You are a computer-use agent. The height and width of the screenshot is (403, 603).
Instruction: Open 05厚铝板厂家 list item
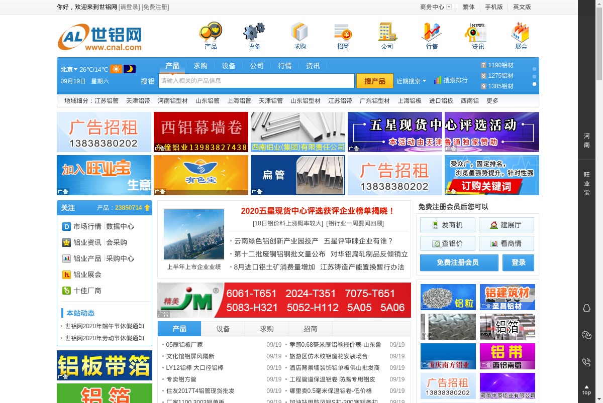tap(184, 345)
